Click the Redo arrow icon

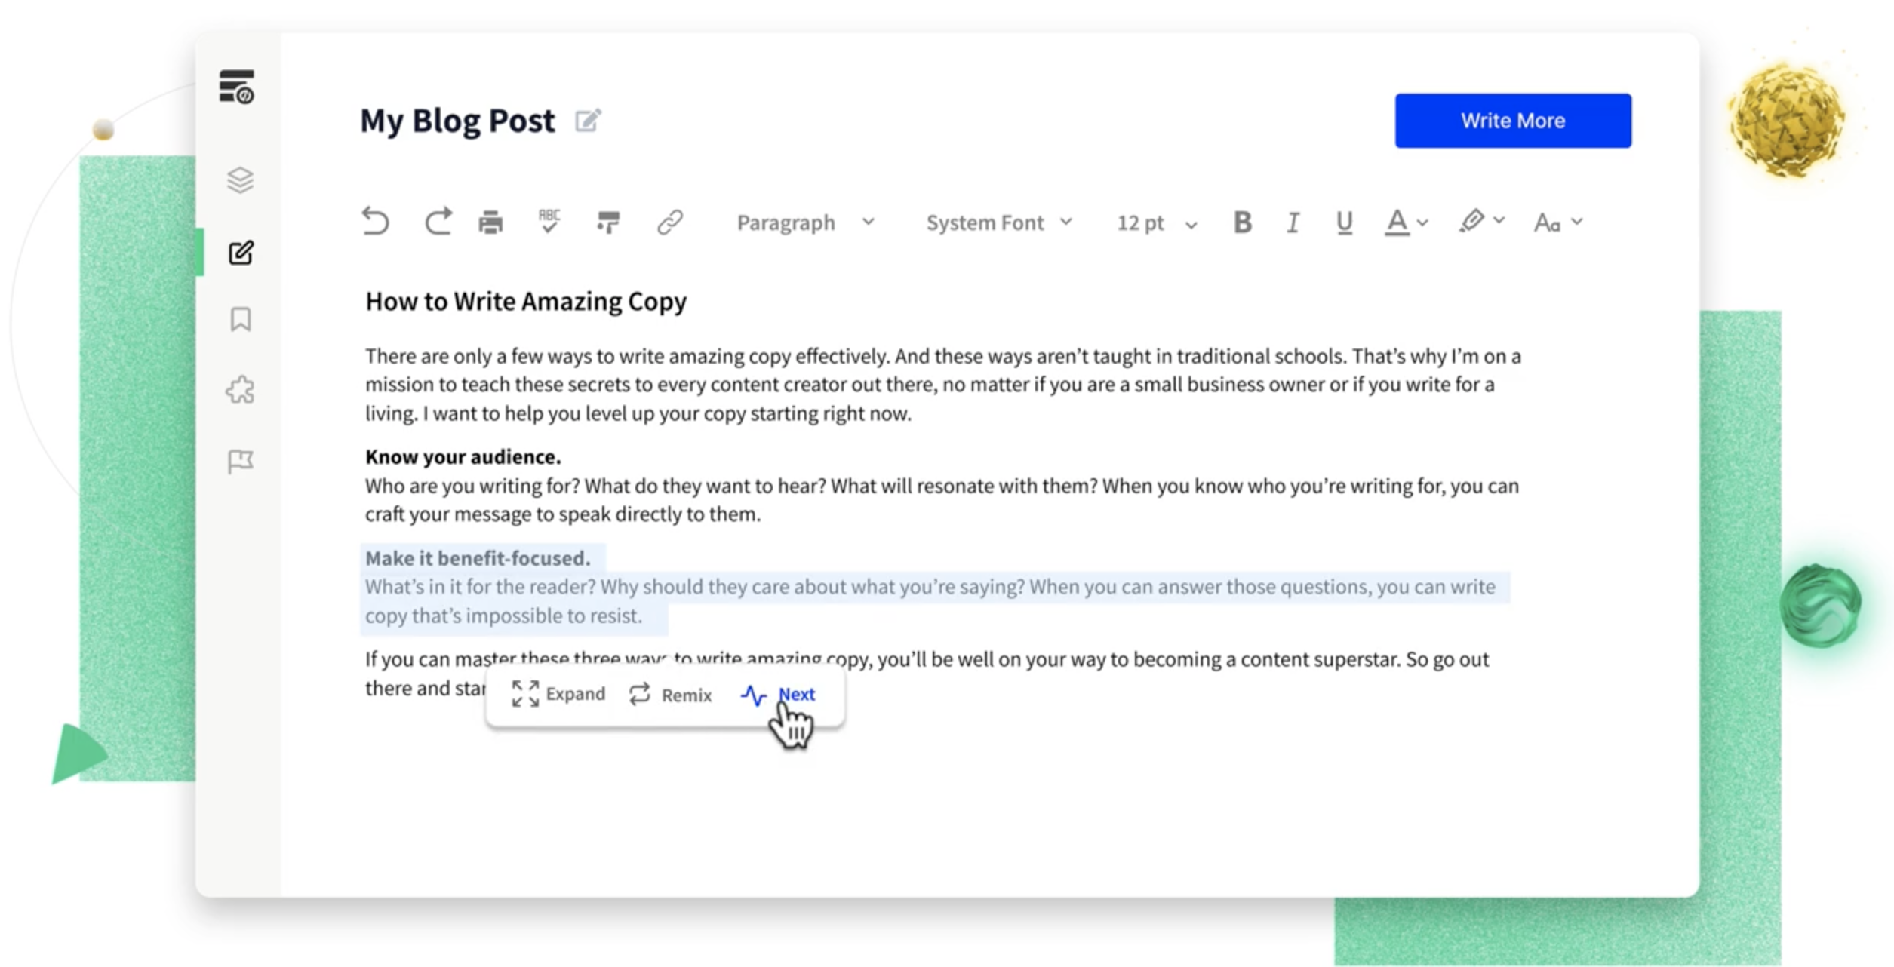[438, 222]
